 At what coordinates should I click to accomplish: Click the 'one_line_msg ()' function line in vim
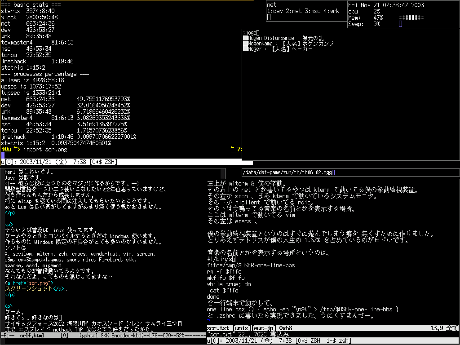coord(303,309)
